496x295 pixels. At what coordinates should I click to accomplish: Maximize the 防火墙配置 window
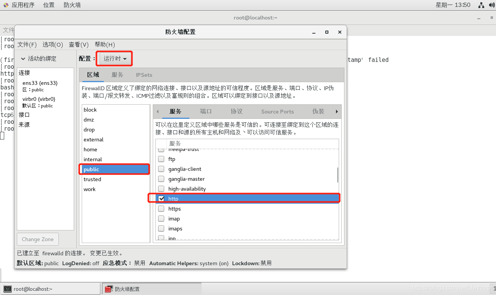click(326, 32)
